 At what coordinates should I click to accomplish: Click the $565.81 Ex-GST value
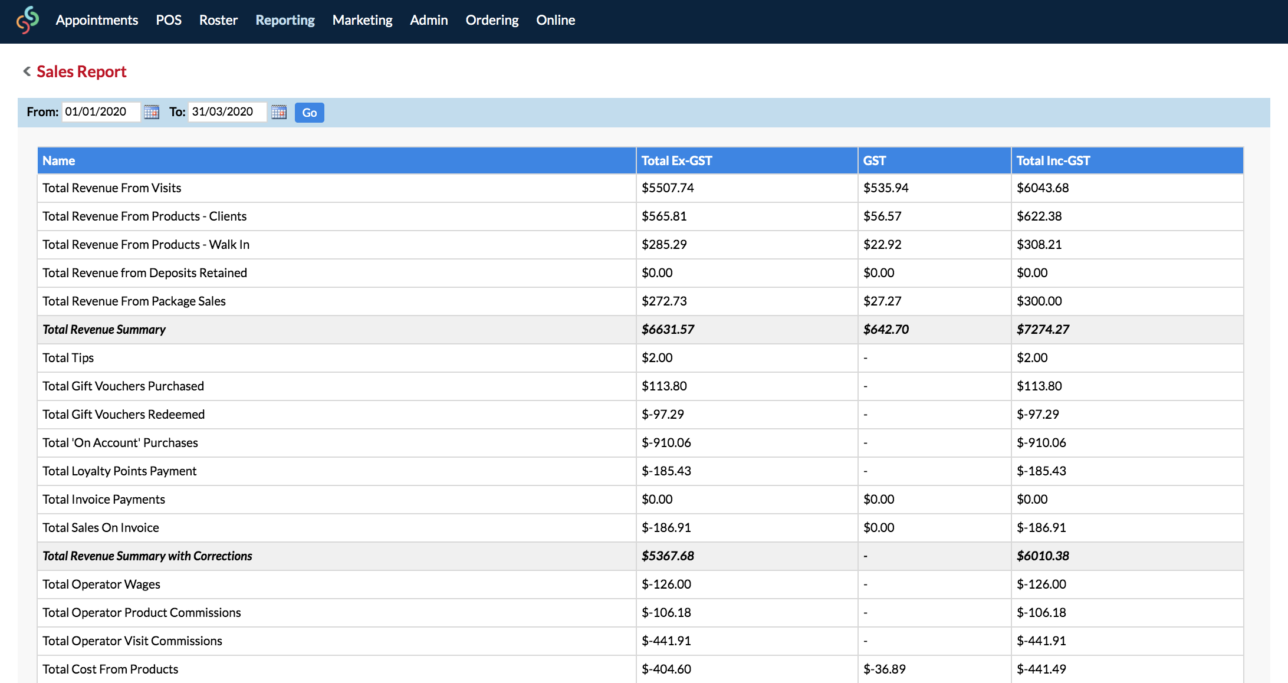664,216
